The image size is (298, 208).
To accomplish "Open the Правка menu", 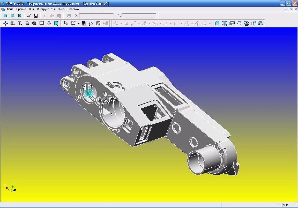I will 21,9.
